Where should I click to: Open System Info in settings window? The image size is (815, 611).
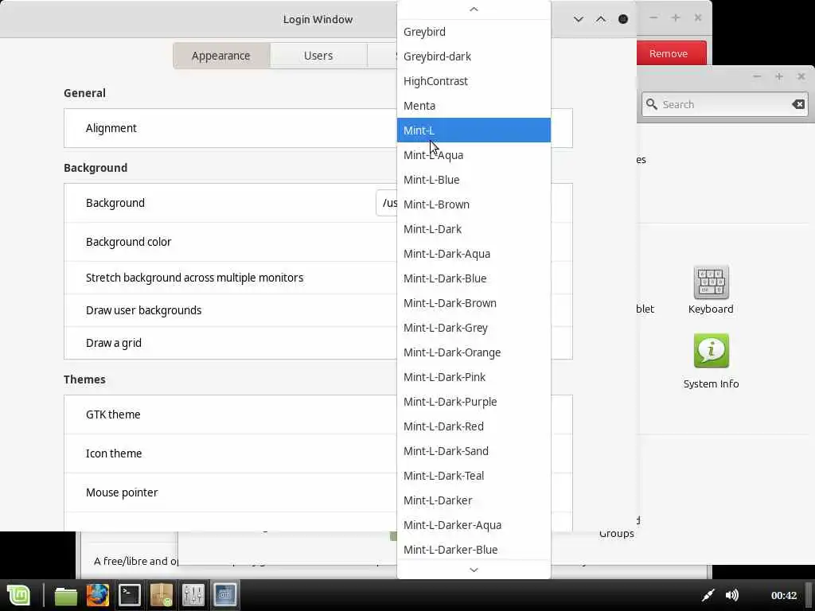(711, 362)
